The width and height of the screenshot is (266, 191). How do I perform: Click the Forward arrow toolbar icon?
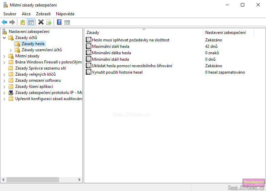[12, 22]
